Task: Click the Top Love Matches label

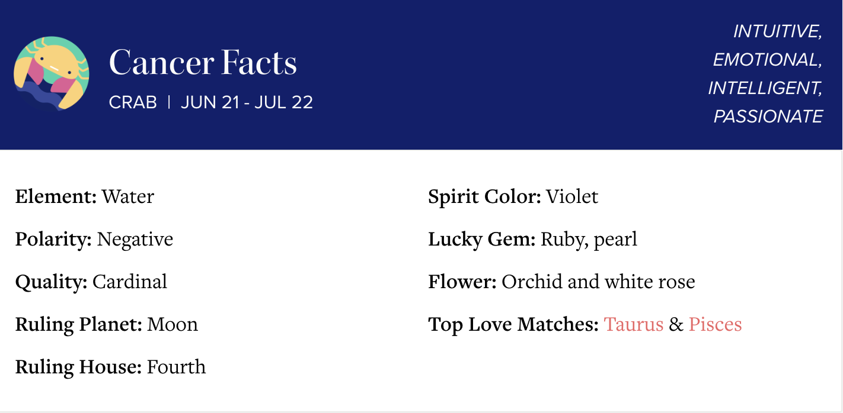Action: pyautogui.click(x=513, y=325)
